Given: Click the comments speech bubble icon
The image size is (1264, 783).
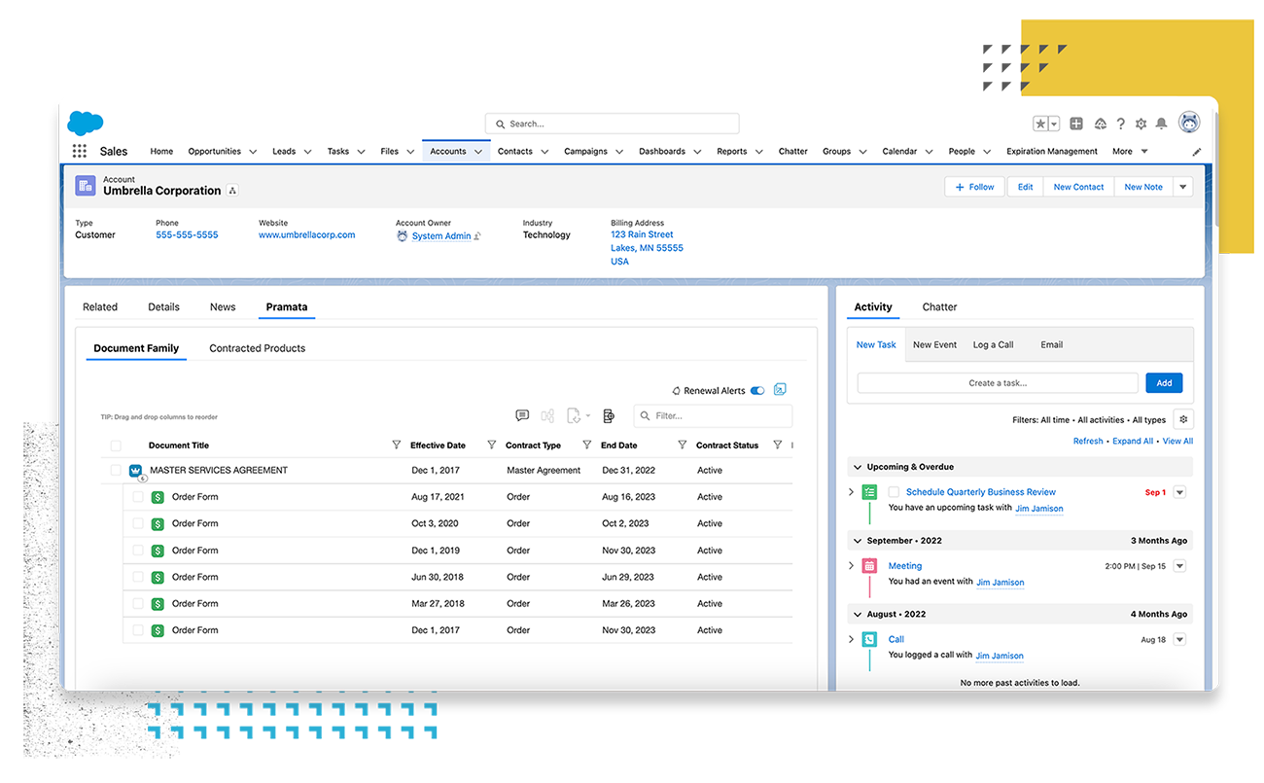Looking at the screenshot, I should coord(522,416).
